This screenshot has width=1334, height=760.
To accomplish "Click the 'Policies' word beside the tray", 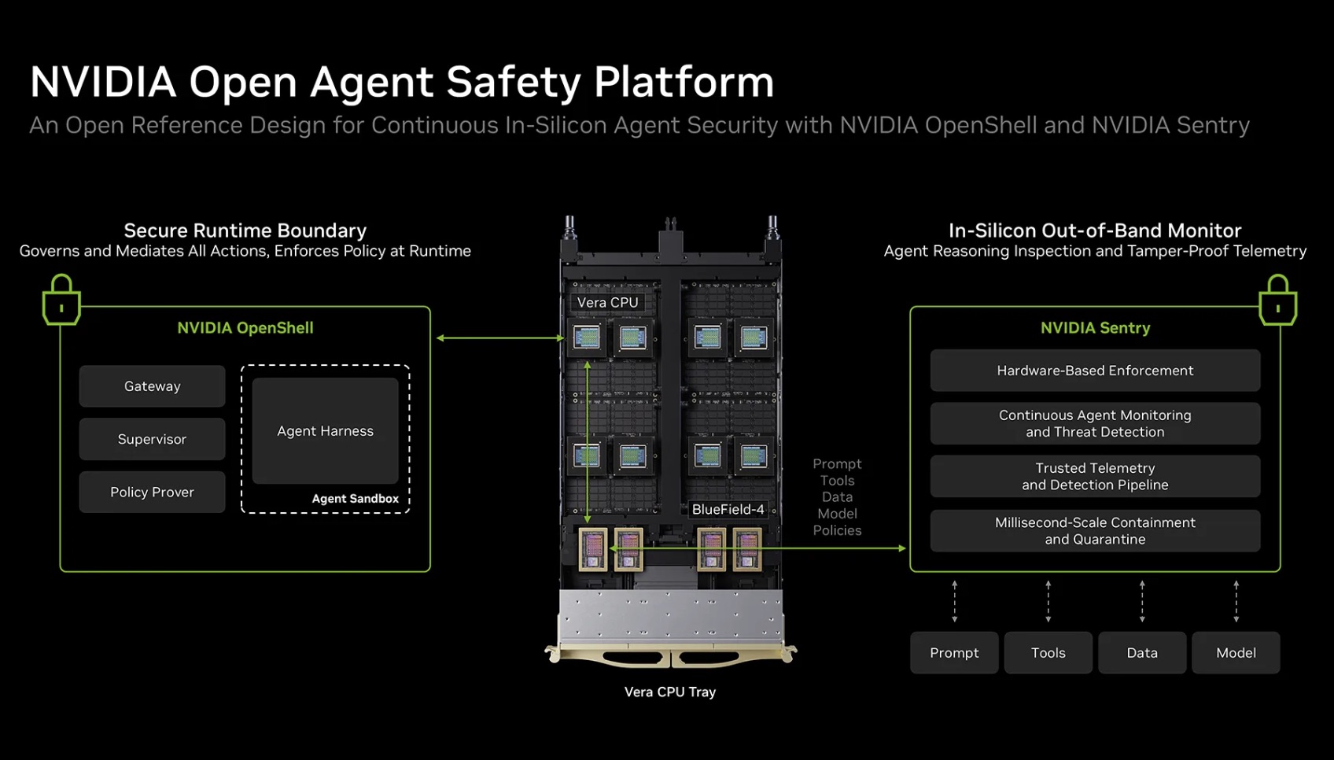I will (837, 530).
